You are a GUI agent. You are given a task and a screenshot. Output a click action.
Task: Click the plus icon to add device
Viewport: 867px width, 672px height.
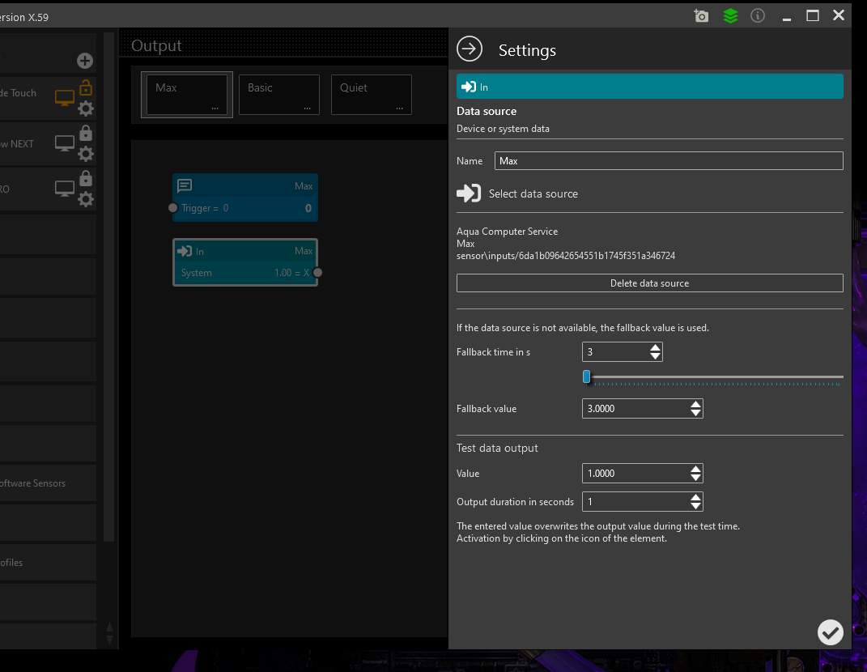tap(85, 61)
